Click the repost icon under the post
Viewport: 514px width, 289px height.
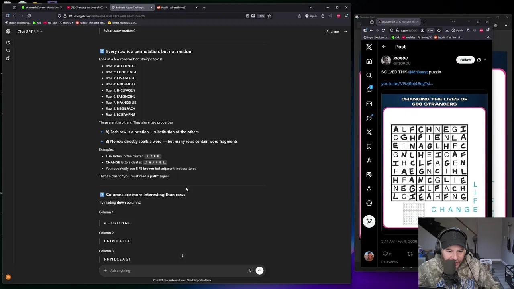click(410, 254)
